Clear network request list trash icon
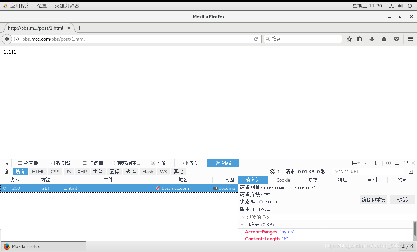 [6, 172]
